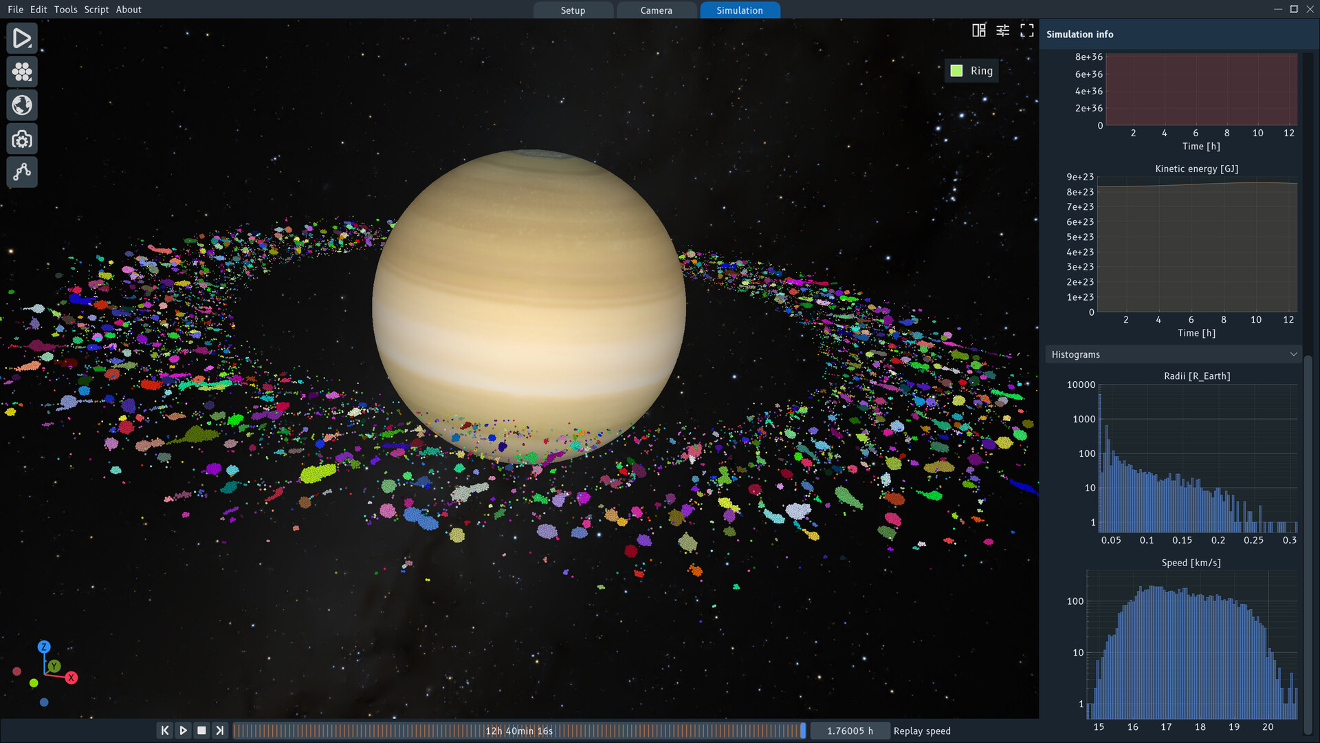Click the panel layout icon near top right
This screenshot has height=743, width=1320.
point(978,30)
